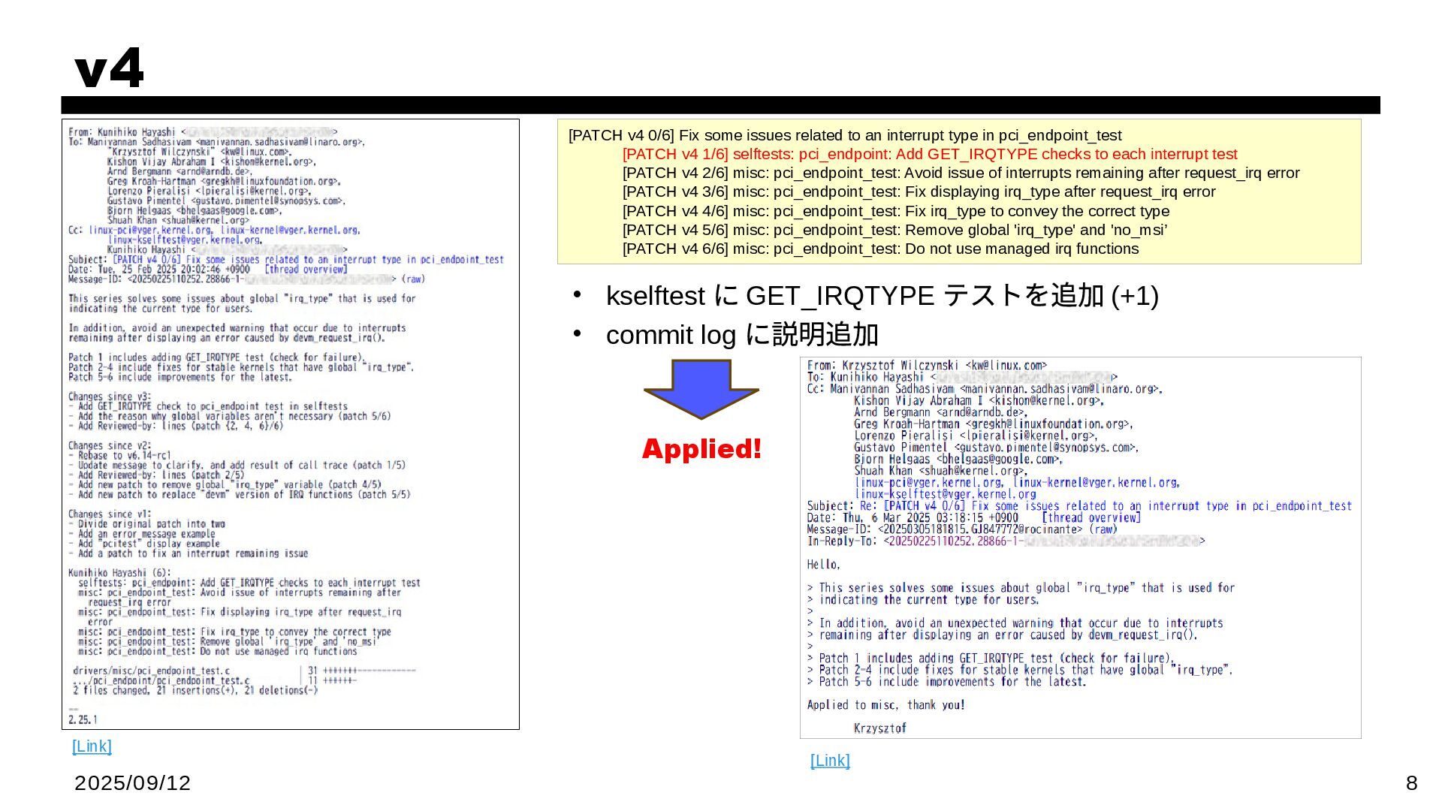
Task: Select the v4 slide title
Action: (x=109, y=68)
